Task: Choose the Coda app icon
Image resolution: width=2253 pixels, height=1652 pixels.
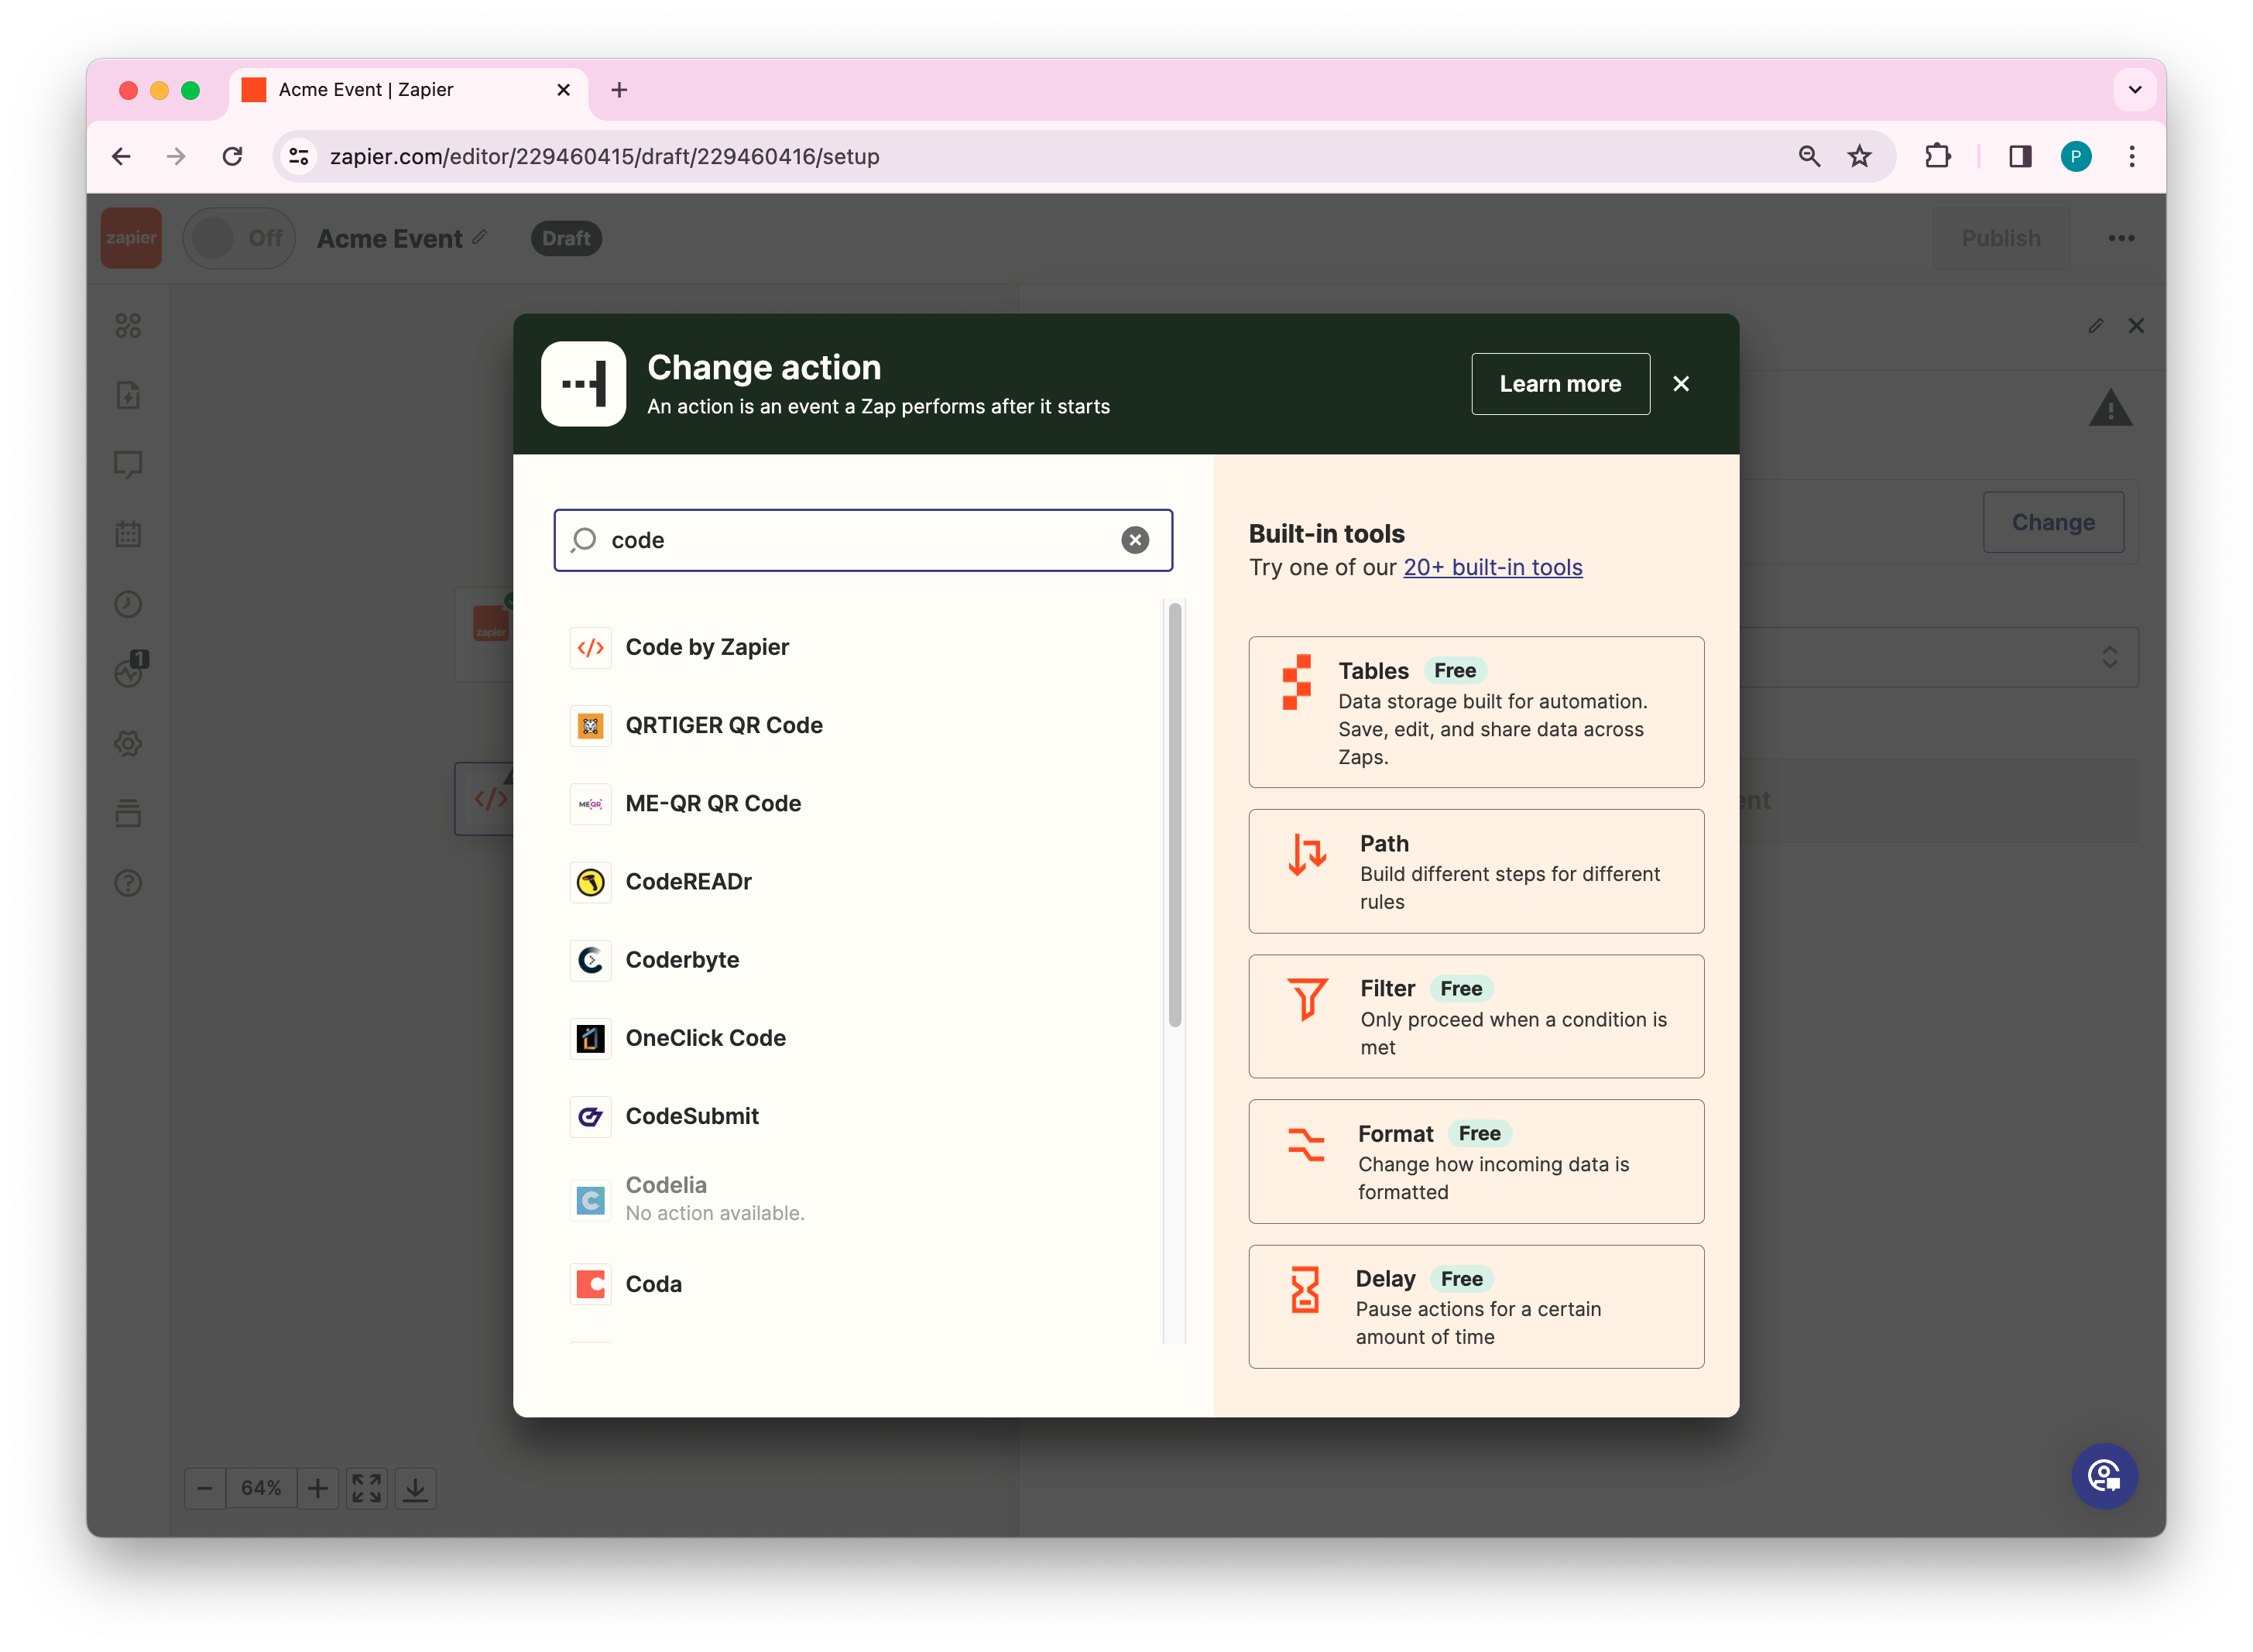Action: pos(590,1284)
